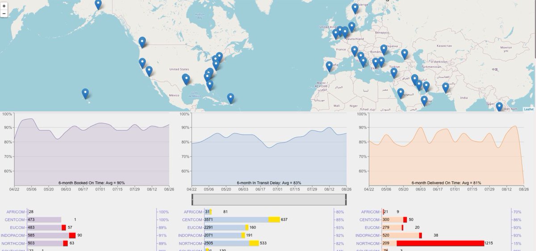Click the red NORTHCOM bar labeled 1215
Image resolution: width=536 pixels, height=251 pixels.
pos(440,243)
